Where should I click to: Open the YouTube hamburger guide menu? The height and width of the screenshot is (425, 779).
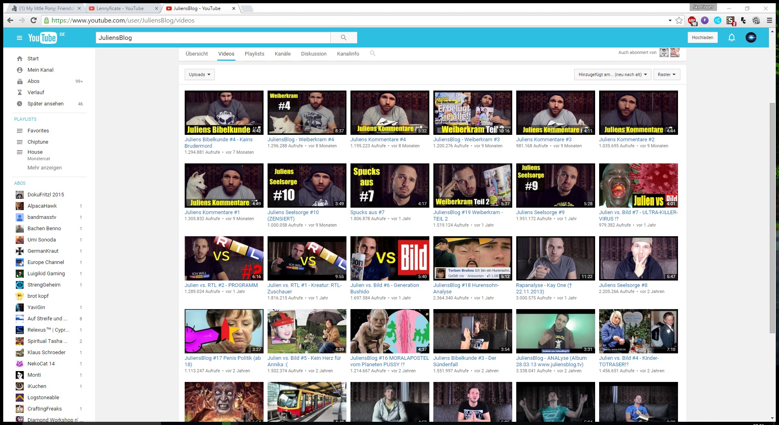pos(19,38)
